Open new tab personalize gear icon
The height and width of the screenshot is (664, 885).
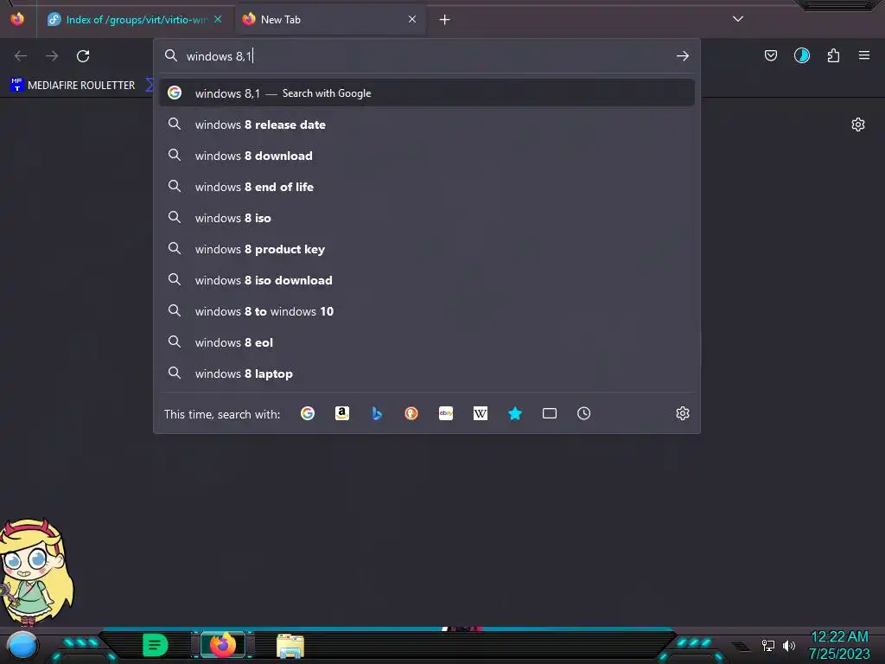[858, 124]
